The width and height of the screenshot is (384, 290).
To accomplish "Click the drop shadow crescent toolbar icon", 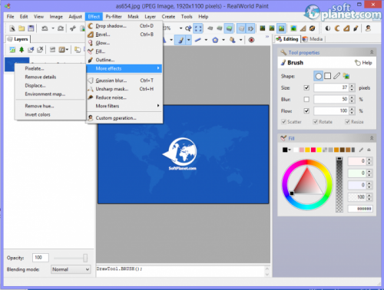I will tap(337, 28).
